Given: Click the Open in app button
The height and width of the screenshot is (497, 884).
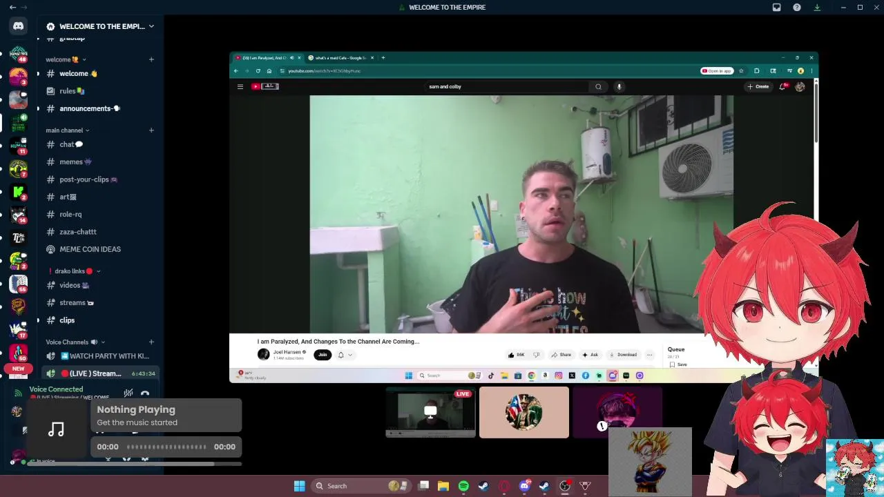Looking at the screenshot, I should coord(716,71).
